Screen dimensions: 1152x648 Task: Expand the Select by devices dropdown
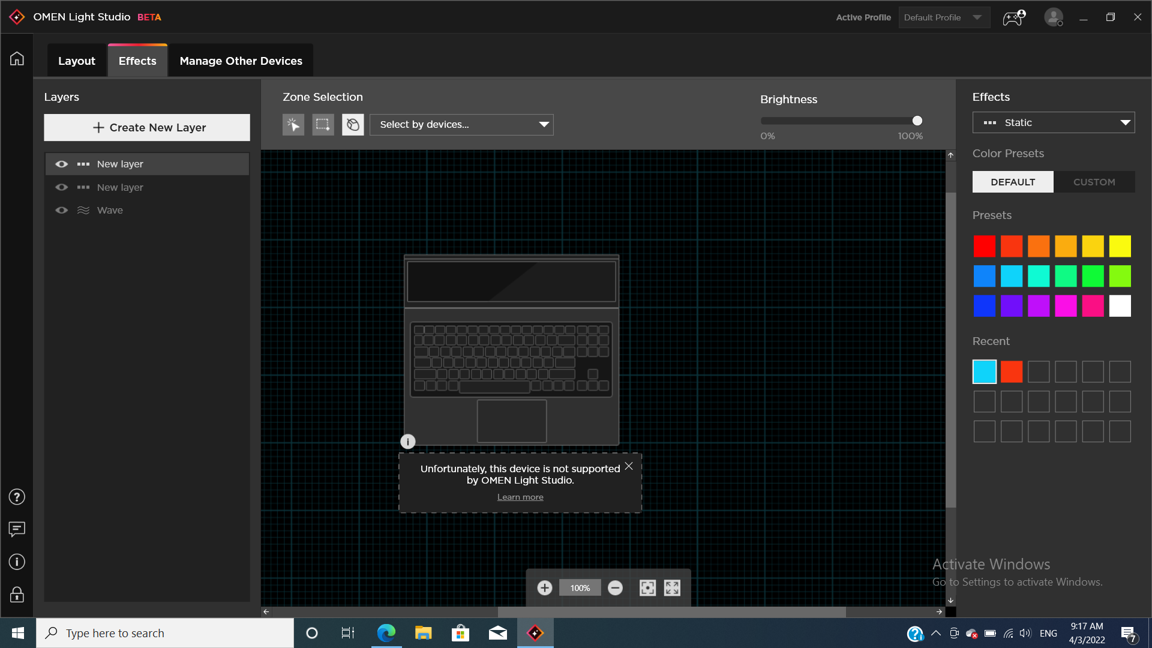point(461,125)
